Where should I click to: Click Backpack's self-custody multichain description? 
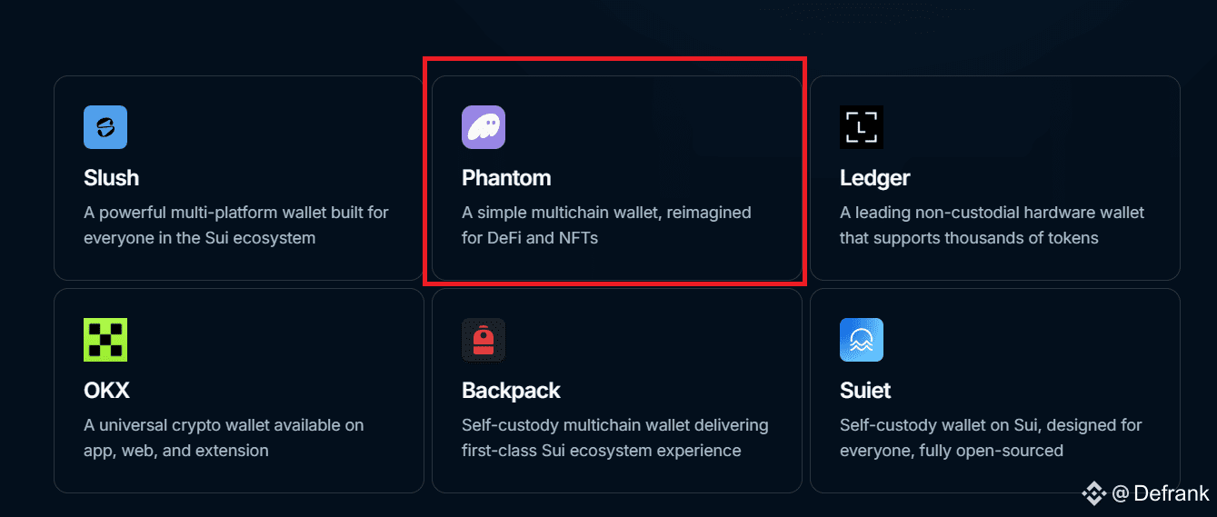coord(615,438)
